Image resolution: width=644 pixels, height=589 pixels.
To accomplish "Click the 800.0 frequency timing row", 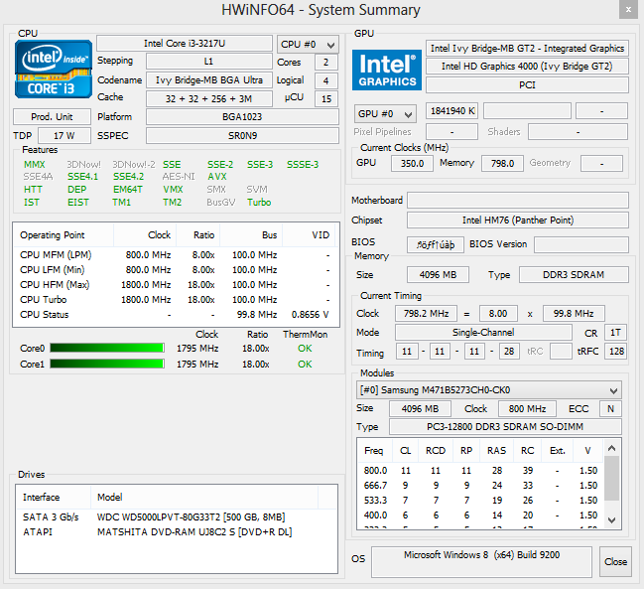I will click(480, 470).
